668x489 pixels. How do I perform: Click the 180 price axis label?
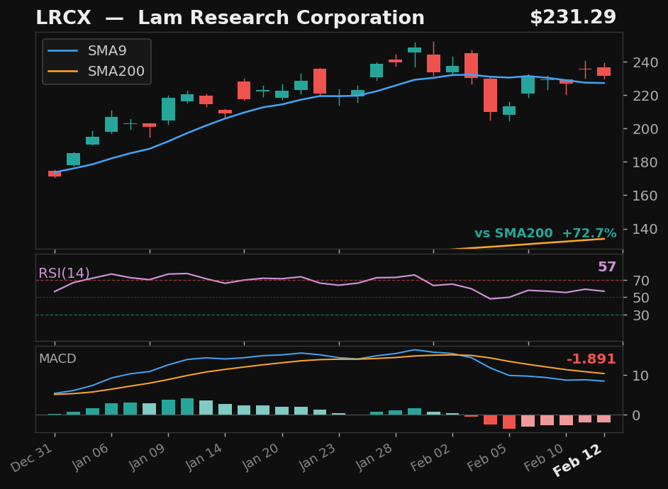645,162
